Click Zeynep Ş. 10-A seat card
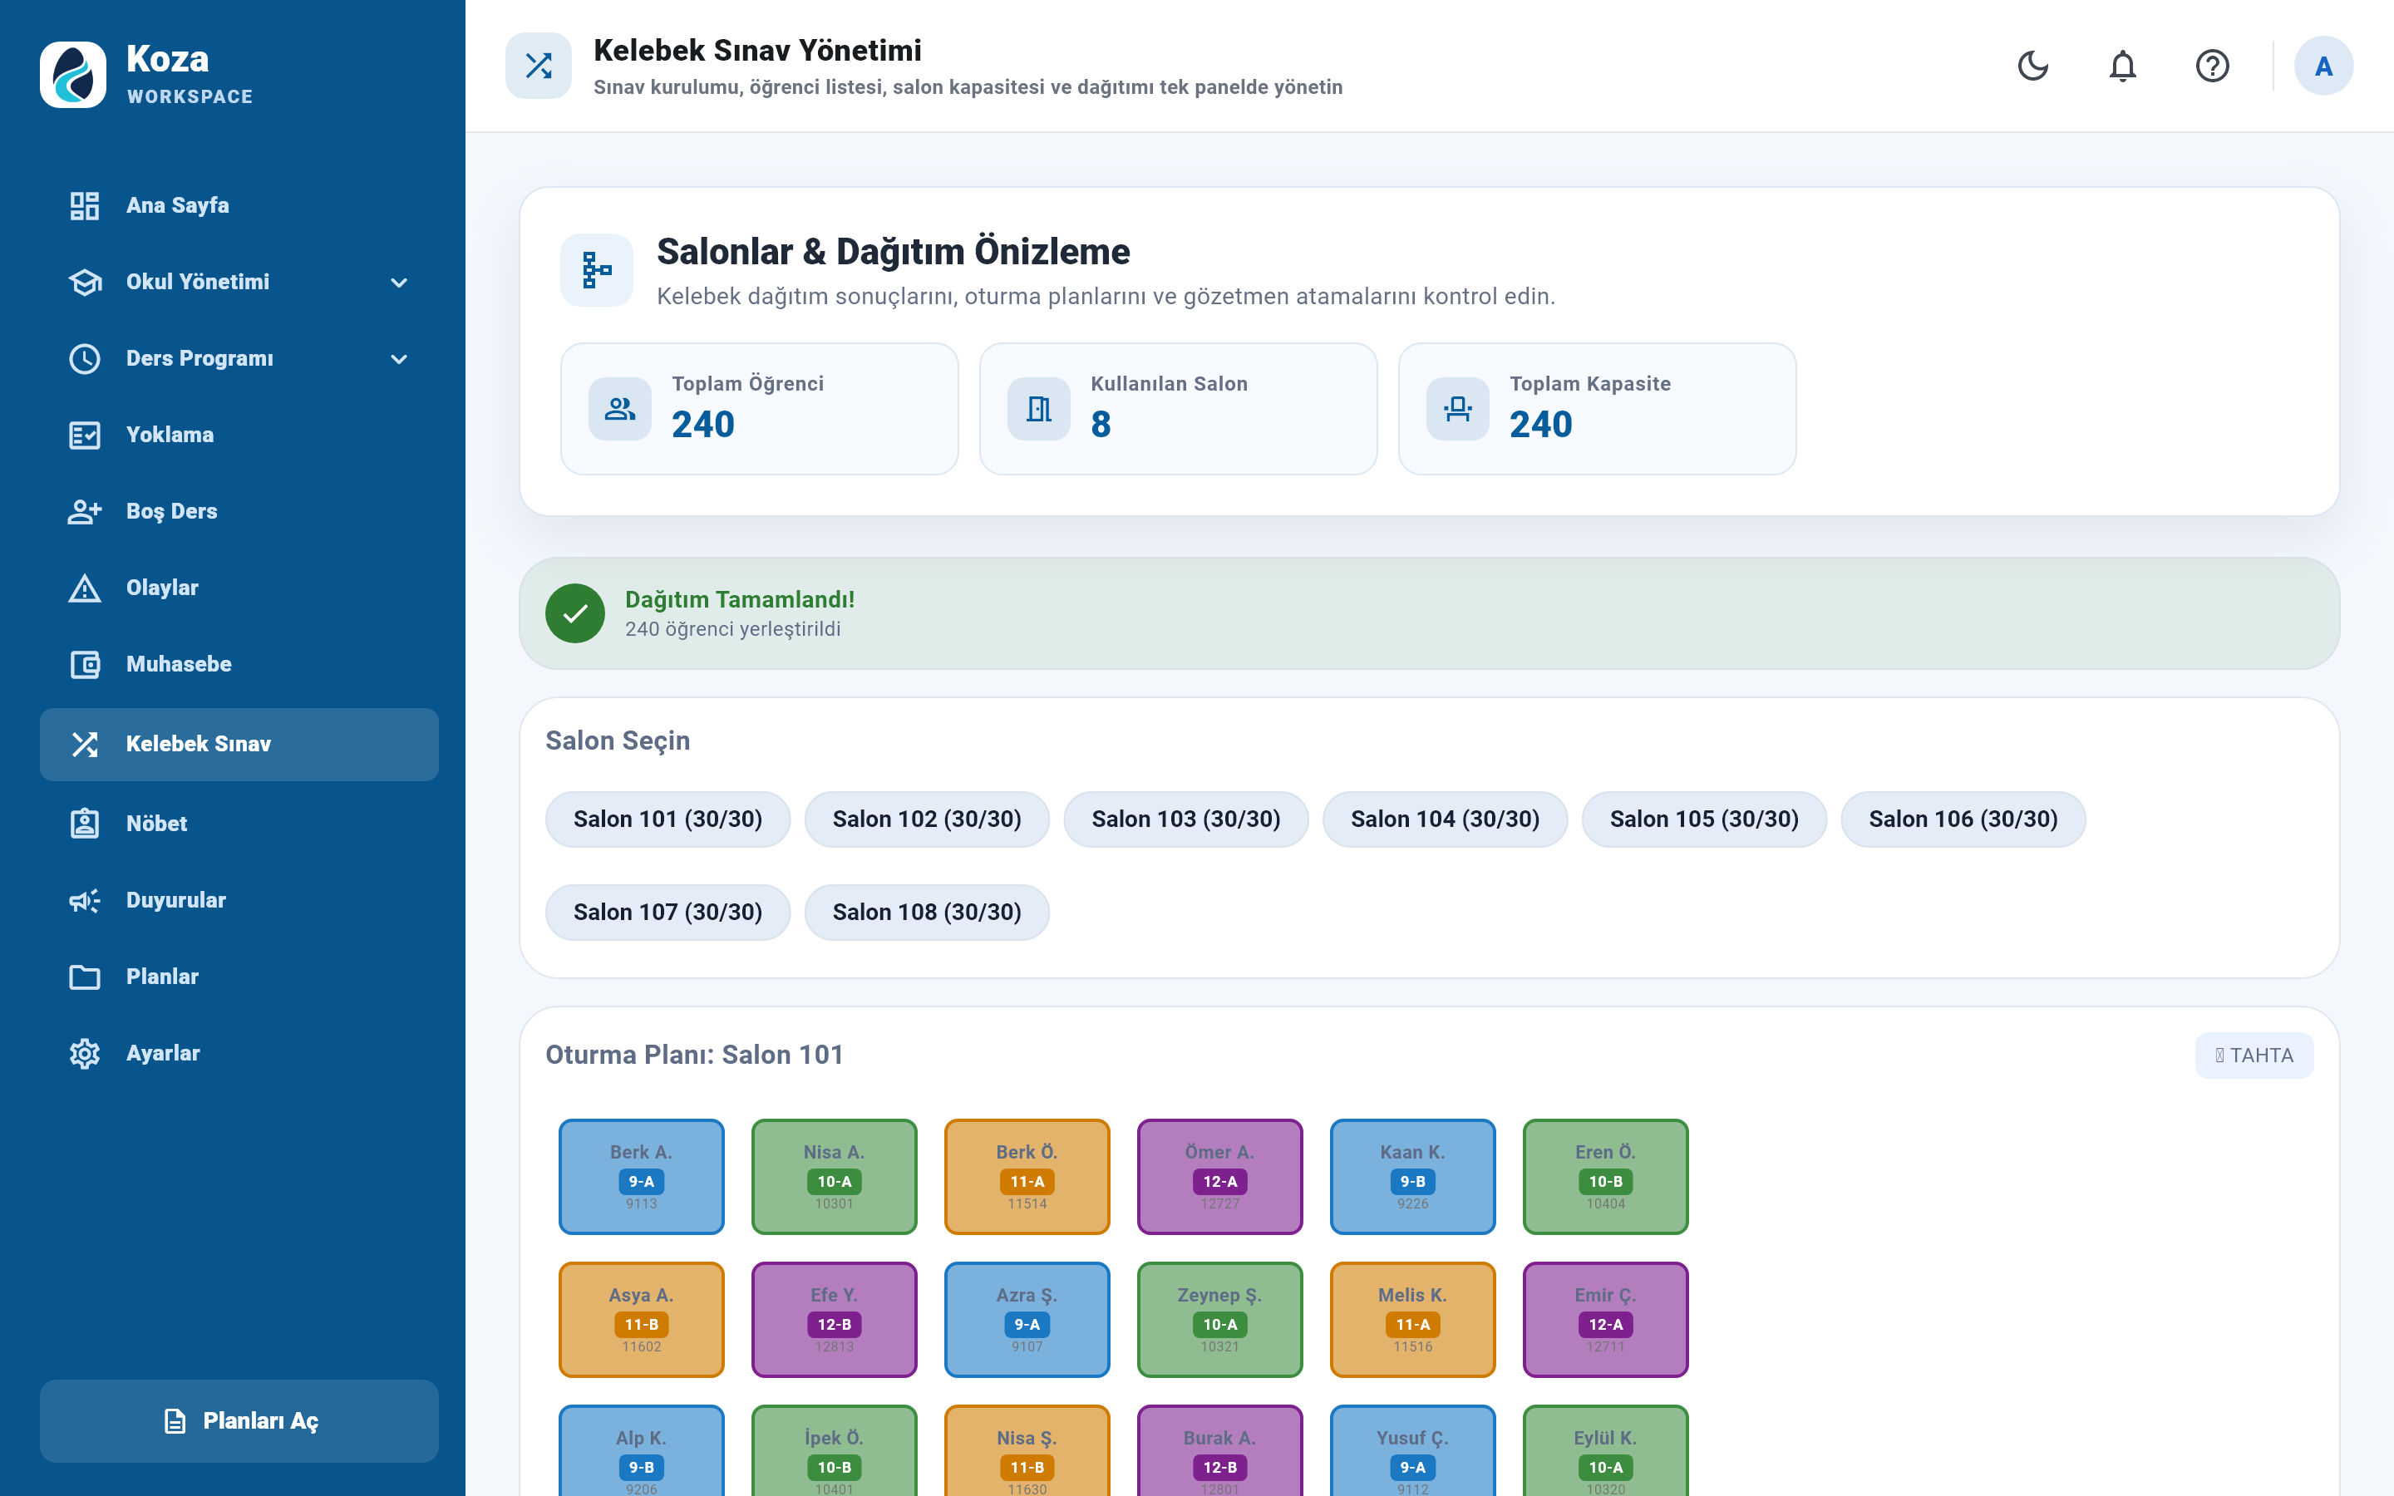The width and height of the screenshot is (2394, 1496). point(1219,1320)
